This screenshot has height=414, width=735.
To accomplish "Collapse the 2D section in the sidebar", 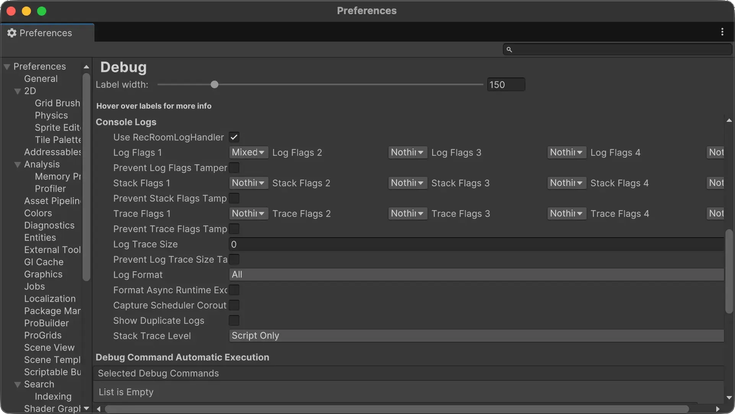I will [17, 91].
